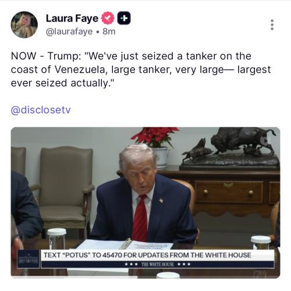Open the tanker quote post text
291x291 pixels.
(141, 69)
